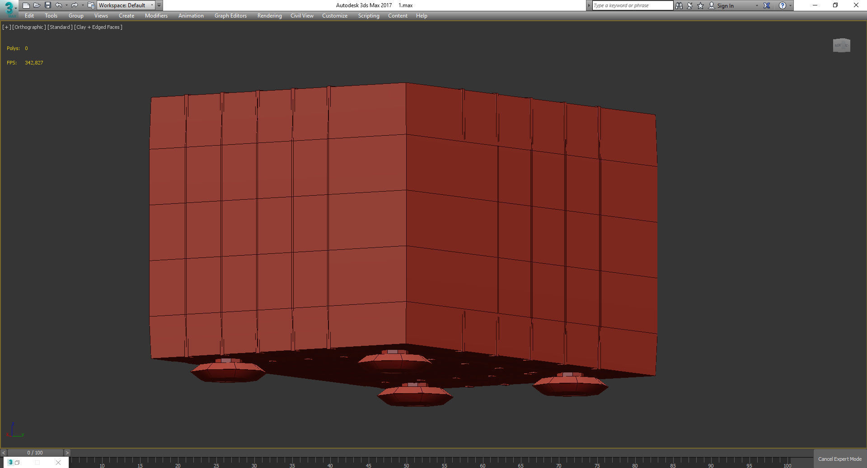This screenshot has height=468, width=867.
Task: Open the Civil View menu
Action: coord(302,16)
